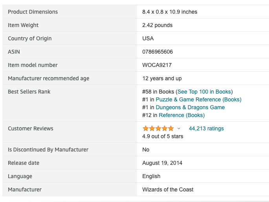Click the Best Sellers Rank label

29,92
